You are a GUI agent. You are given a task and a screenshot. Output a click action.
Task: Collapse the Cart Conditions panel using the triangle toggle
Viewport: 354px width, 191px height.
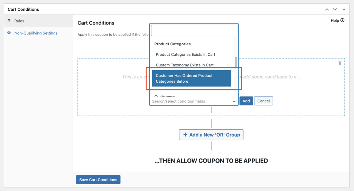344,9
